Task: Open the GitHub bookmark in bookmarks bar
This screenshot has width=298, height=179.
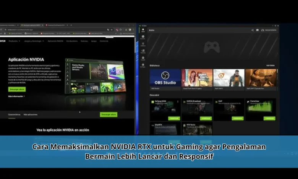Action: (32, 34)
